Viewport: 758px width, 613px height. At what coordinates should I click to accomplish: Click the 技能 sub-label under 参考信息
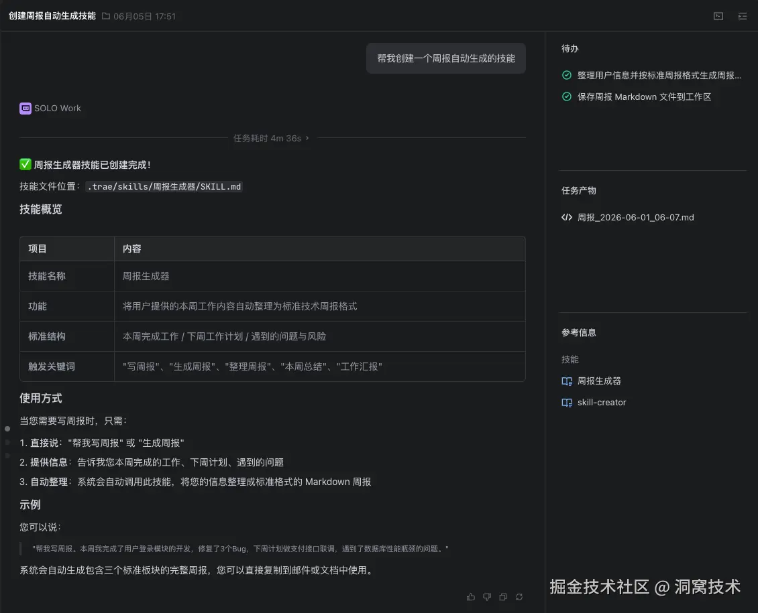click(570, 359)
